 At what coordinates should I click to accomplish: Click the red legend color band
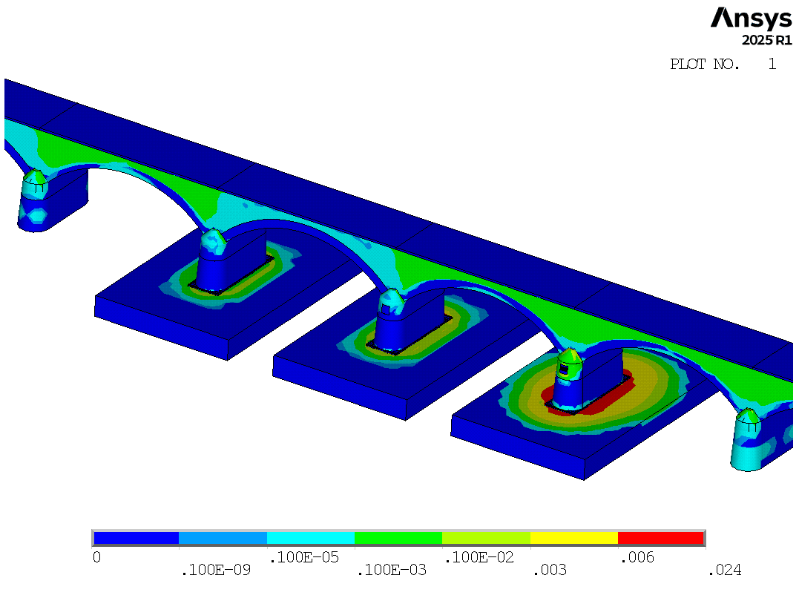click(661, 538)
